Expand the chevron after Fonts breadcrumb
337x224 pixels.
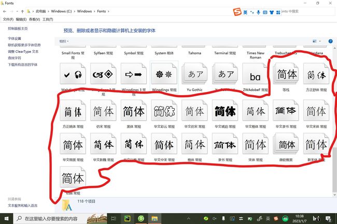(x=108, y=11)
